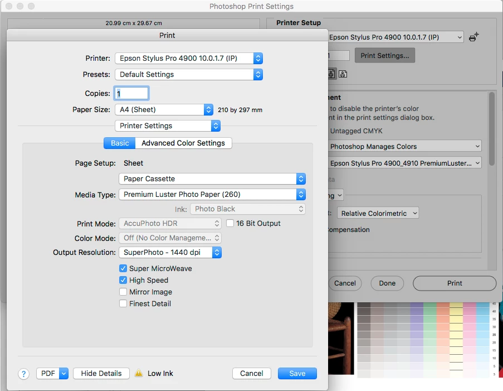Image resolution: width=503 pixels, height=391 pixels.
Task: Open the Presets dropdown
Action: [189, 74]
